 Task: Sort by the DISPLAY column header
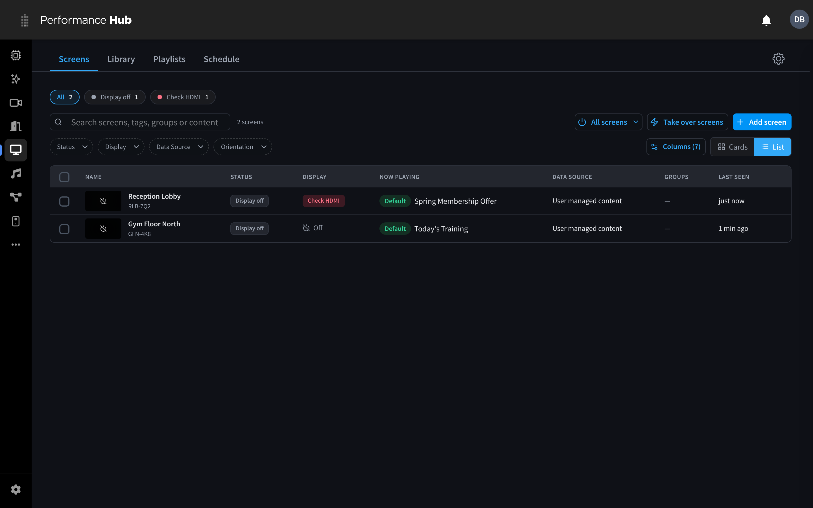(x=314, y=177)
